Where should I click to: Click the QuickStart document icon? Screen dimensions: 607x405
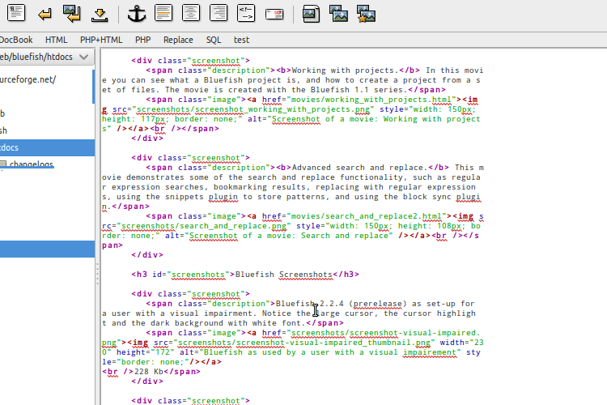point(15,12)
